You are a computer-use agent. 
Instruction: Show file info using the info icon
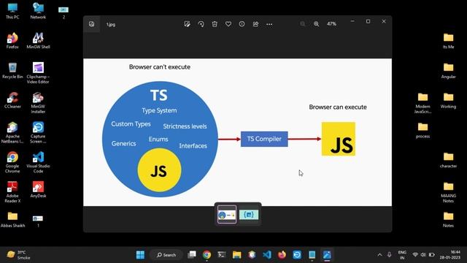pyautogui.click(x=242, y=24)
